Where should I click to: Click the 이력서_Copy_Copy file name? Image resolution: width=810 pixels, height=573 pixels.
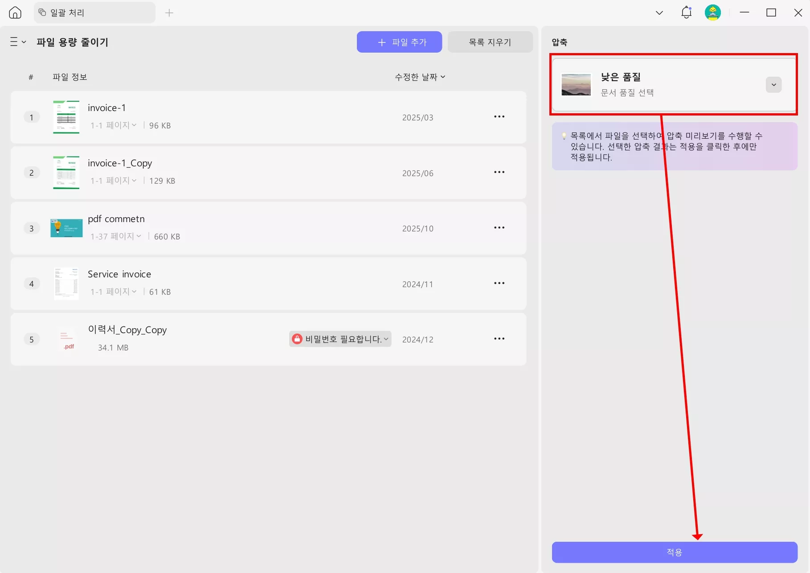click(x=127, y=330)
